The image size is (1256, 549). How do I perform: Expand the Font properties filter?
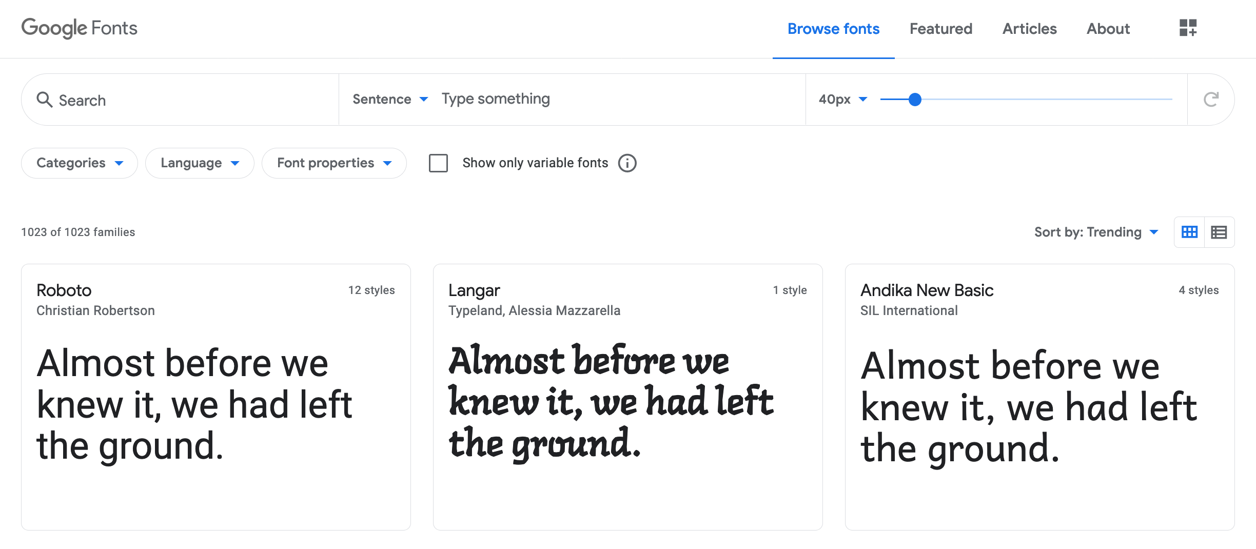334,163
